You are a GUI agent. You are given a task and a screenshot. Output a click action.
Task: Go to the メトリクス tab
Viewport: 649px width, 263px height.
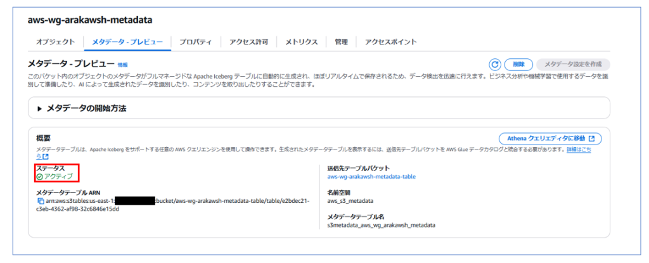301,42
